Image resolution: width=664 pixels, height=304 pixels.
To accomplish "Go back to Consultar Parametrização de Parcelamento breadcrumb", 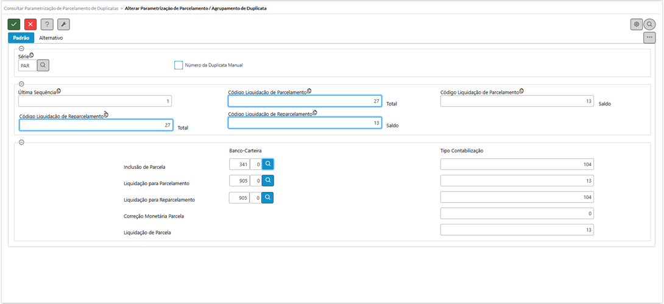I will (61, 8).
